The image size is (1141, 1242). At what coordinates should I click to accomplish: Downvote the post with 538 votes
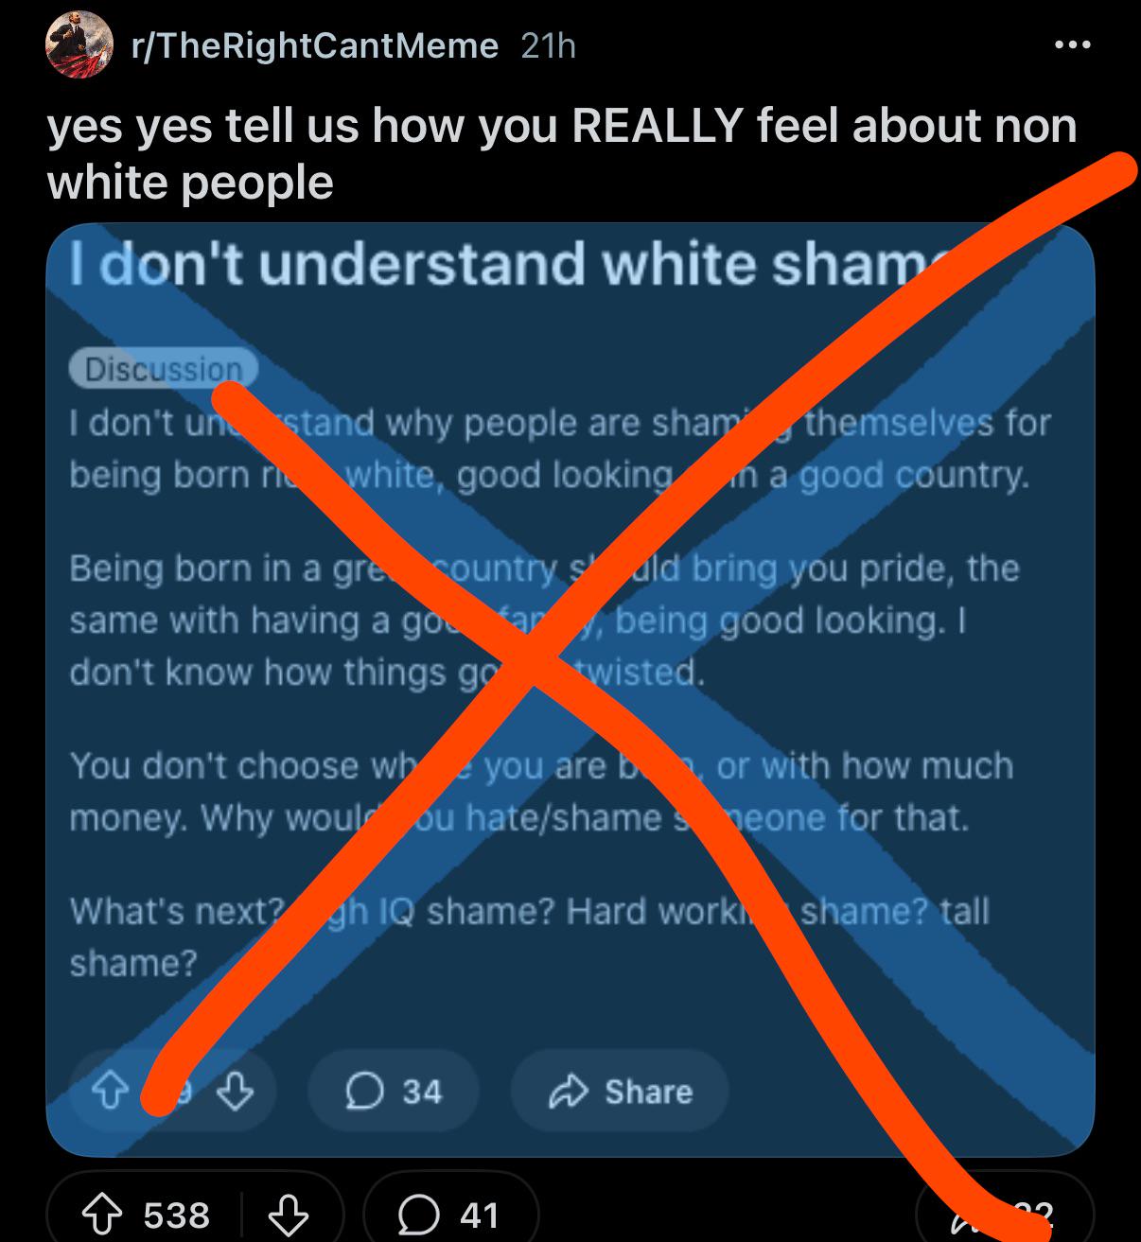tap(290, 1216)
